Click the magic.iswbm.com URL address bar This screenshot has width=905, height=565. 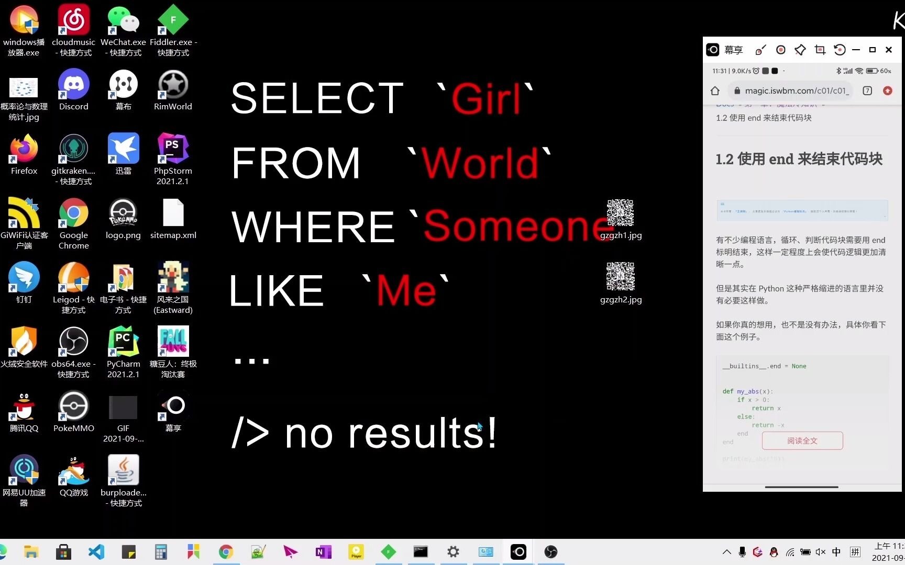point(791,91)
